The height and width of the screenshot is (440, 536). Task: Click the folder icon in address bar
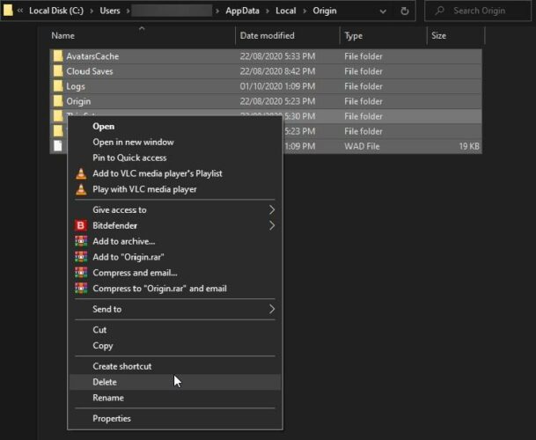pos(8,11)
